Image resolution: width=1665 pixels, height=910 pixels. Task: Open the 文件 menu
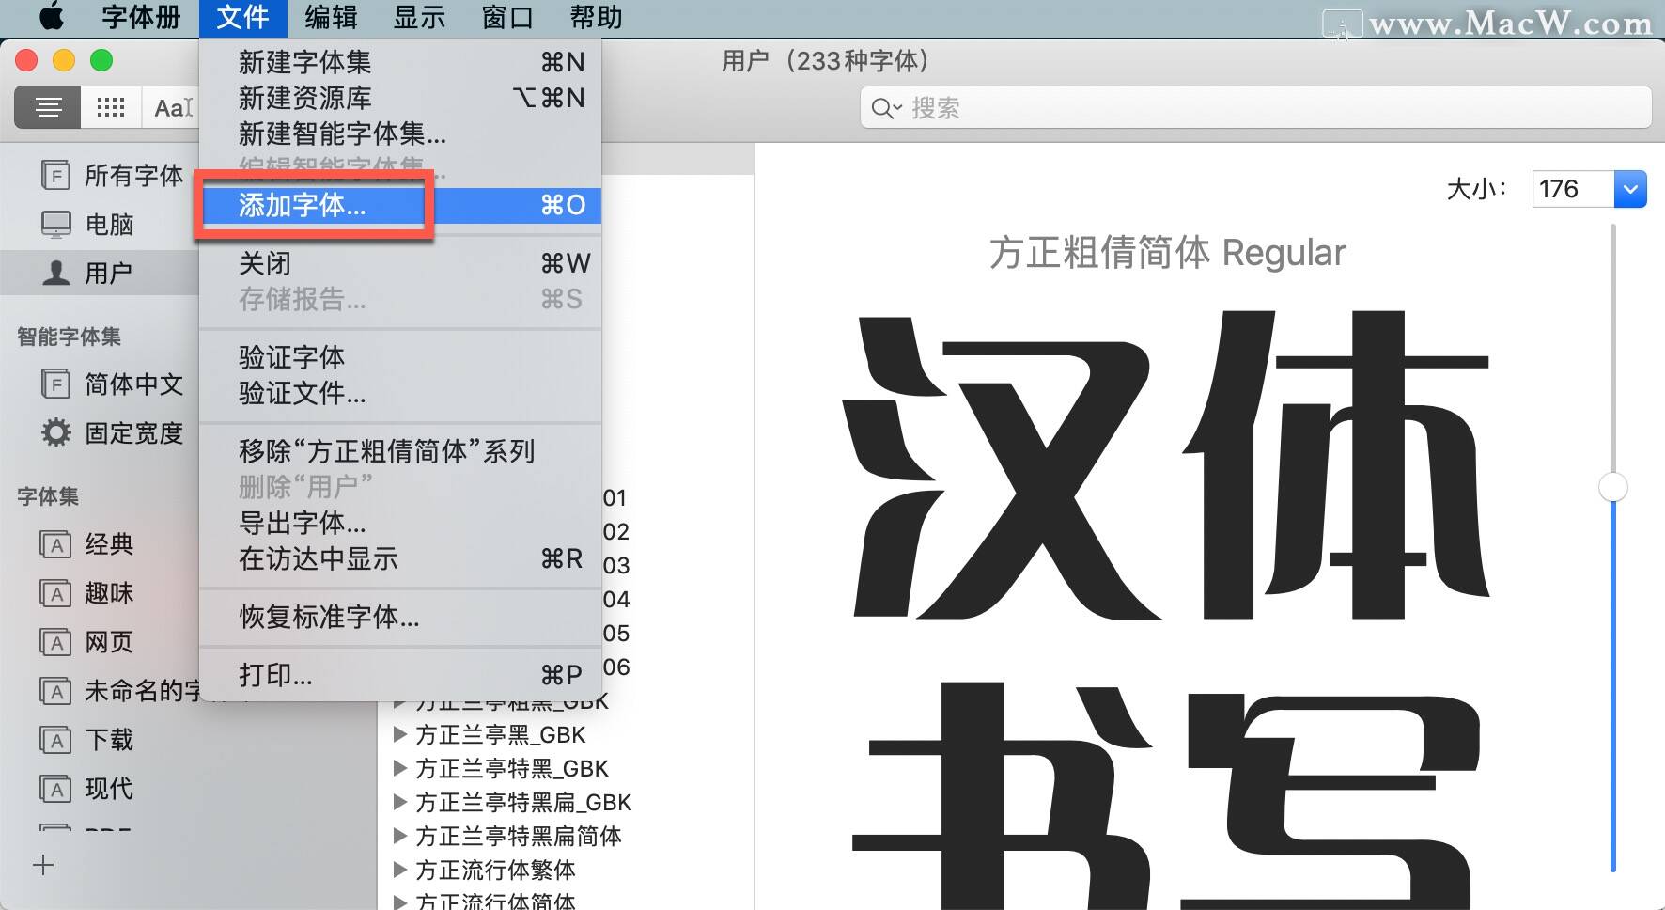(243, 17)
